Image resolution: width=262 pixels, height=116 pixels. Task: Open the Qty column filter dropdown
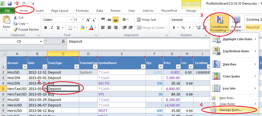pos(161,67)
